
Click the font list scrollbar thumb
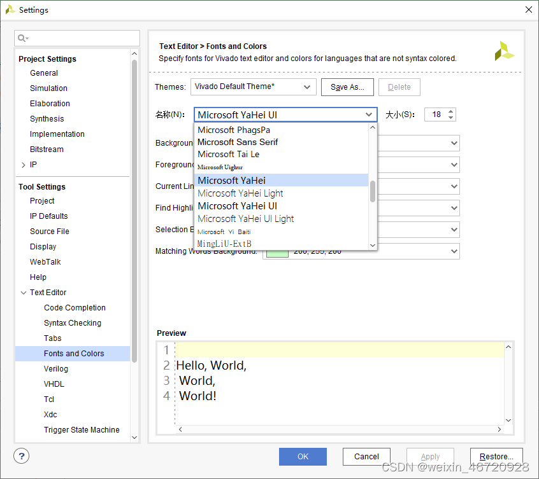click(373, 191)
